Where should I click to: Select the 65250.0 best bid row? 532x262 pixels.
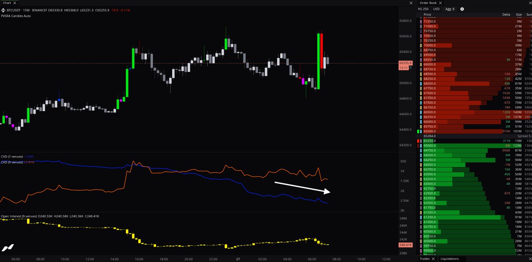[x=474, y=141]
